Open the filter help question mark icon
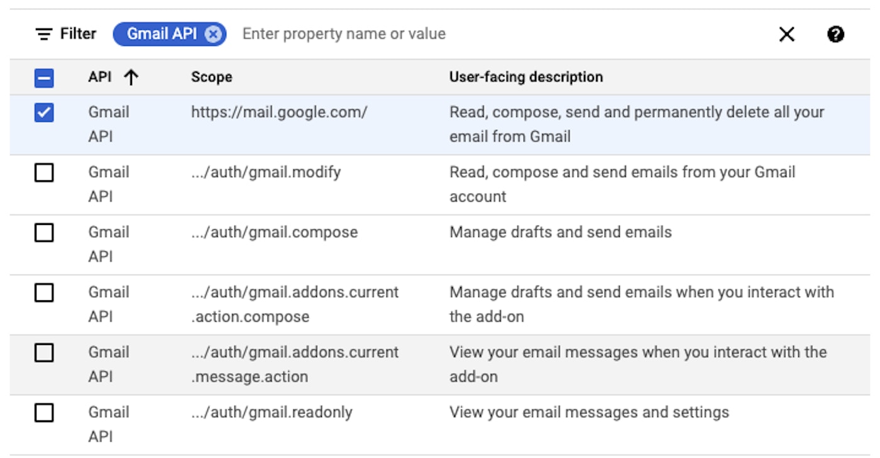 click(x=835, y=34)
